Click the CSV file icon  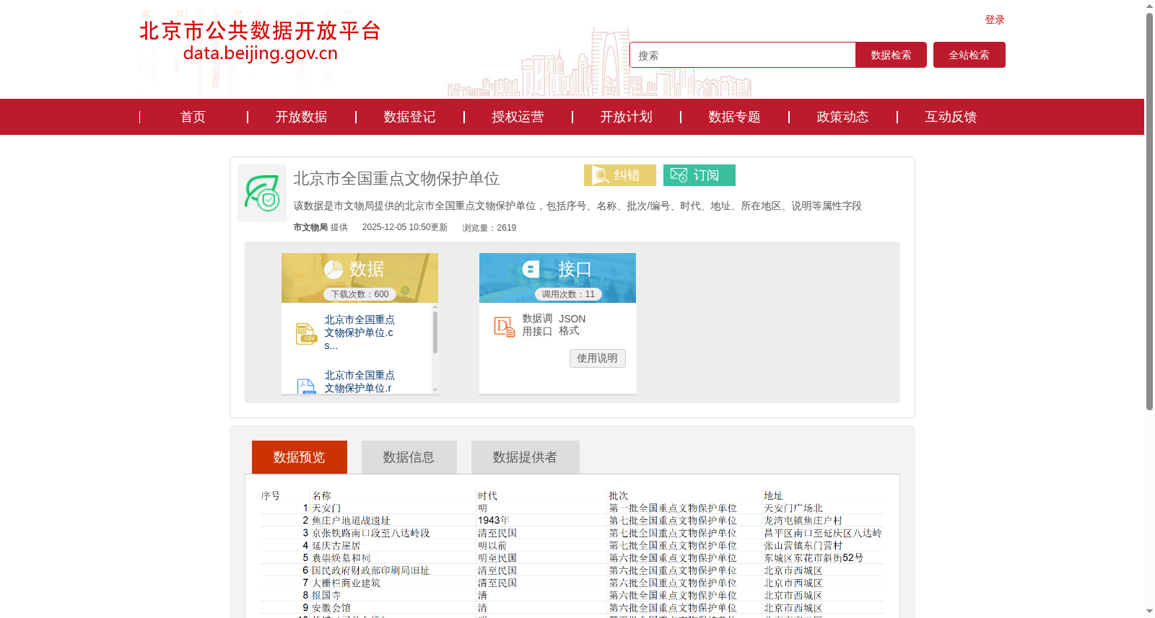(x=306, y=333)
